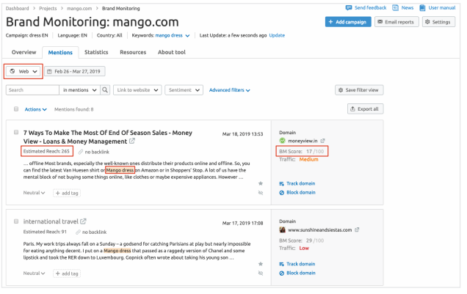Open the '7 Ways To Make The Most' title

[x=107, y=137]
